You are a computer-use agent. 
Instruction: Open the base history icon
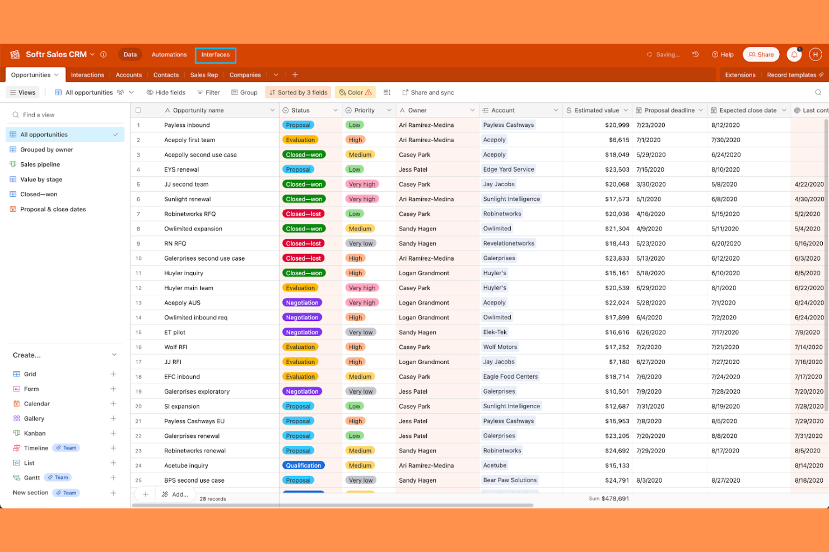696,54
